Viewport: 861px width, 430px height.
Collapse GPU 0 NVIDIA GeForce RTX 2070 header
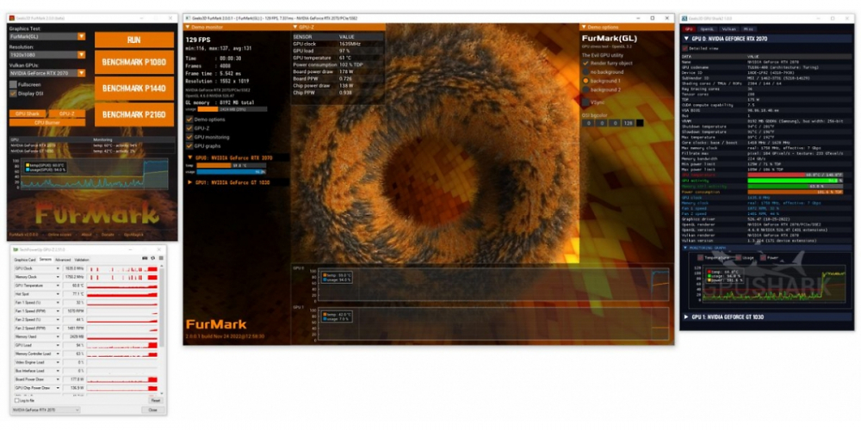click(x=766, y=39)
